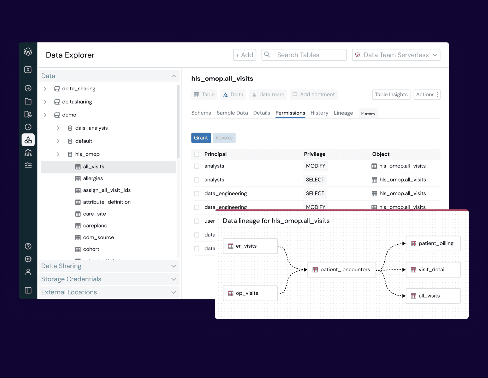Check the last data row checkbox

coord(197,249)
